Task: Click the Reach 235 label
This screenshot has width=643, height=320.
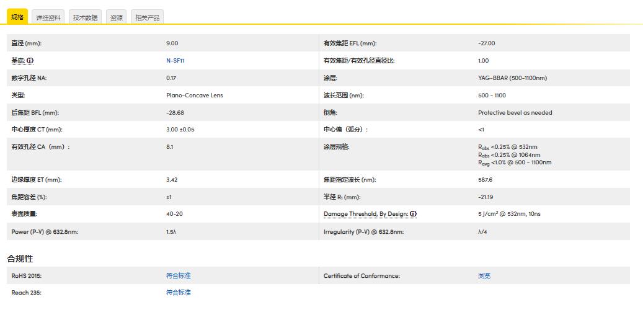Action: [26, 293]
